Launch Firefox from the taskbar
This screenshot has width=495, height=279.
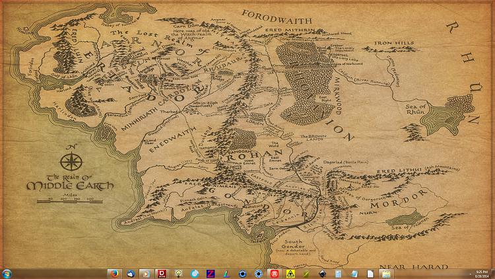click(114, 274)
